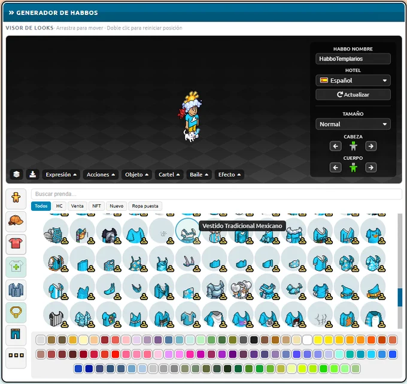This screenshot has width=407, height=384.
Task: Rotate body direction left arrow
Action: point(335,168)
